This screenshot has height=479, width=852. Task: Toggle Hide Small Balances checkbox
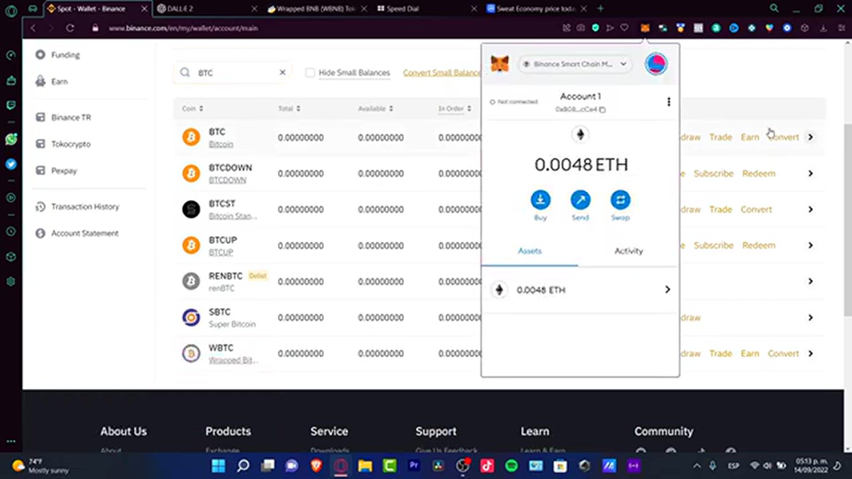pyautogui.click(x=310, y=73)
